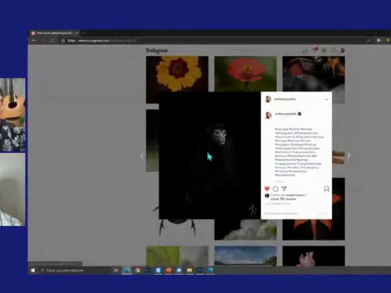Go to the next post arrow

(348, 156)
